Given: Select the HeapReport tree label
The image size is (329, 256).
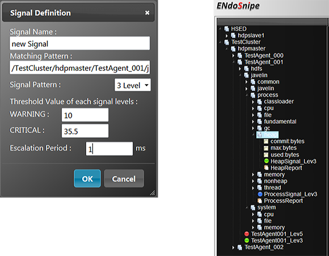Looking at the screenshot, I should pyautogui.click(x=286, y=168).
